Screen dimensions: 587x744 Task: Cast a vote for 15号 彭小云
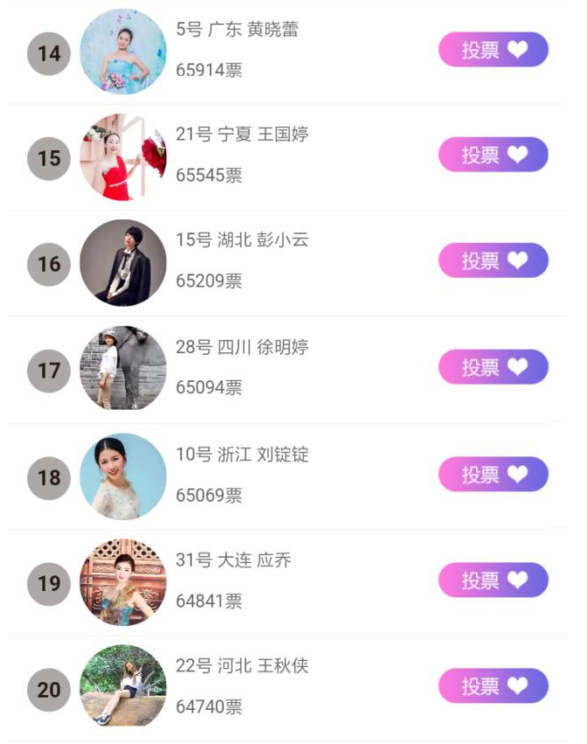(493, 261)
